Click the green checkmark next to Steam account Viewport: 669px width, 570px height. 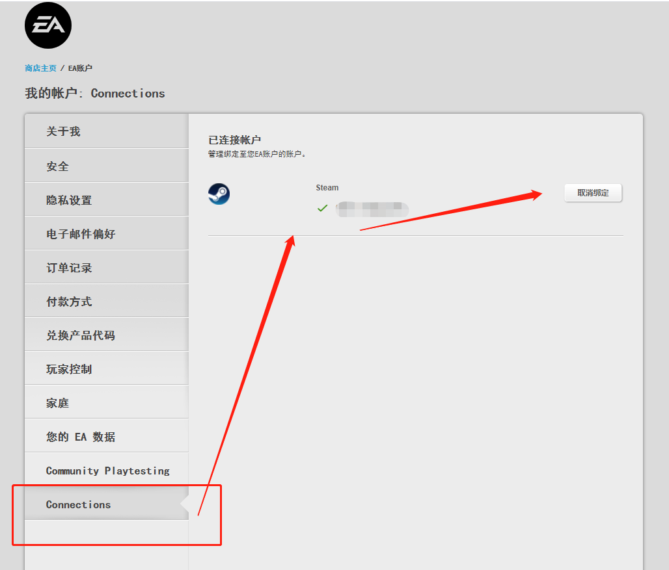click(322, 209)
